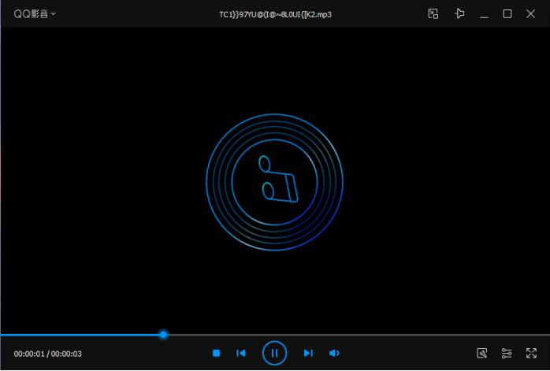The height and width of the screenshot is (371, 550).
Task: Click the mp3 file name in title bar
Action: pos(275,14)
